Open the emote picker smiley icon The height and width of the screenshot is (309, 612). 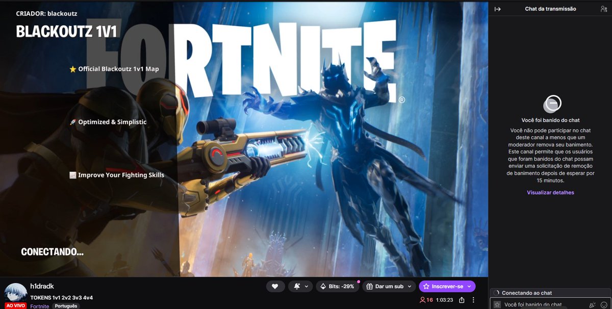604,305
